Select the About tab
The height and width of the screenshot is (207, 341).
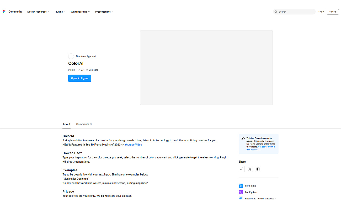tap(66, 124)
